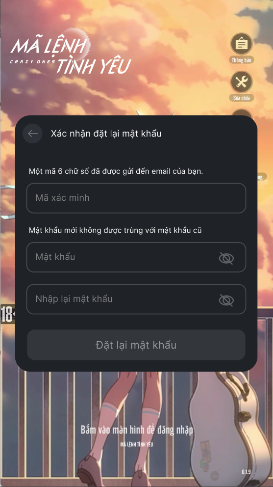Click the Thông báo label pill
The image size is (273, 487).
point(241,60)
